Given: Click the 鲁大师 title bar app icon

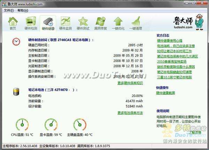Looking at the screenshot, I should [4, 4].
